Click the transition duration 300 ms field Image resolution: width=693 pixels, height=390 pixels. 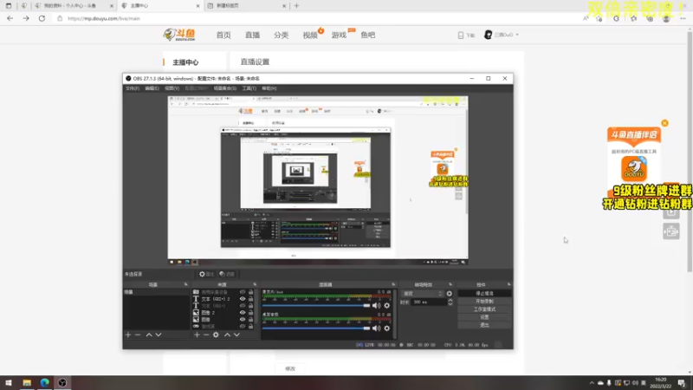click(x=428, y=302)
